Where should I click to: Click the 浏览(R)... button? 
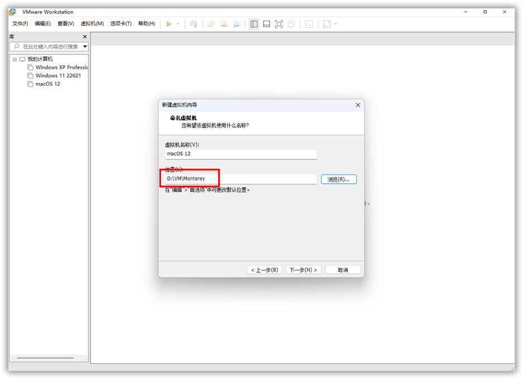(338, 179)
